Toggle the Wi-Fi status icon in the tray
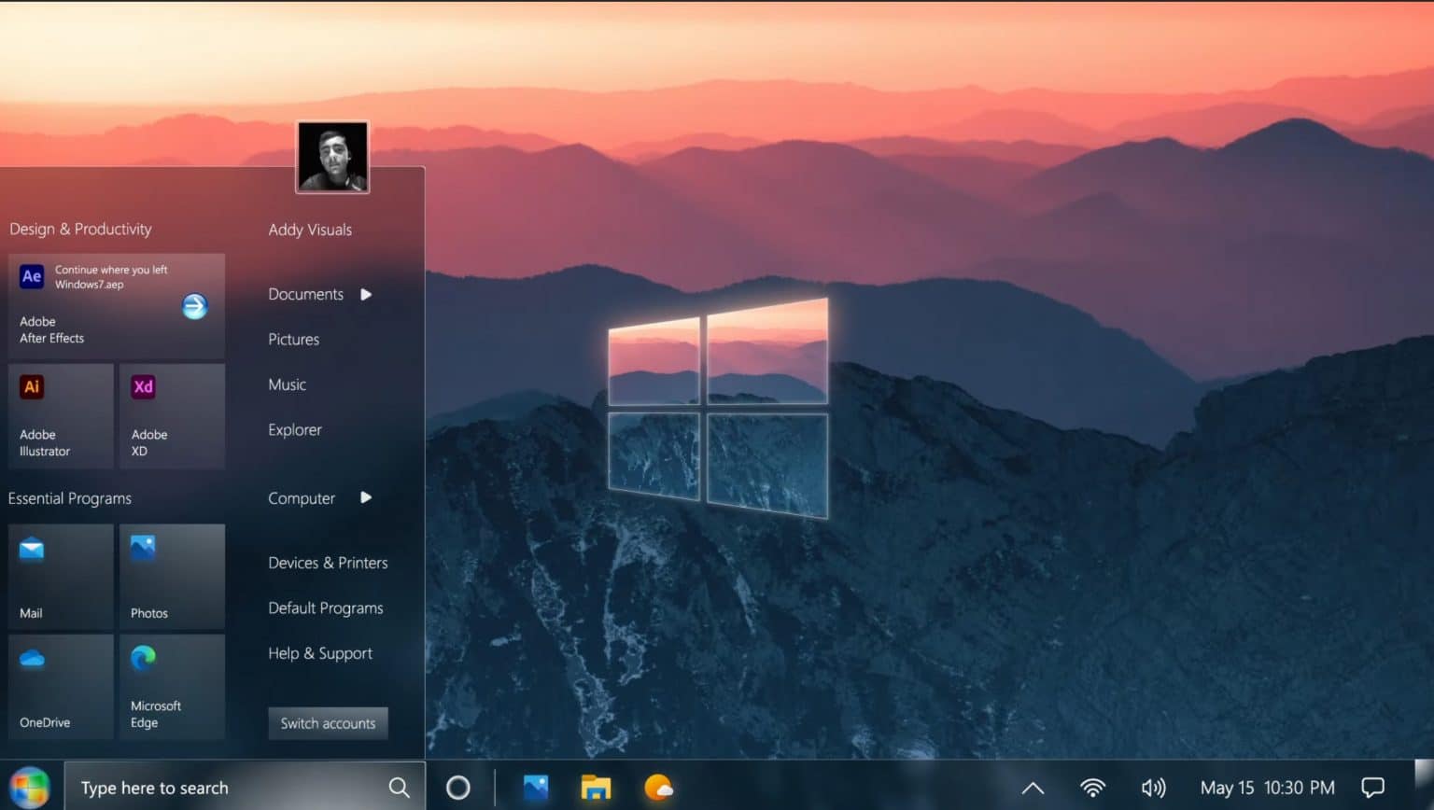This screenshot has height=810, width=1434. point(1093,787)
